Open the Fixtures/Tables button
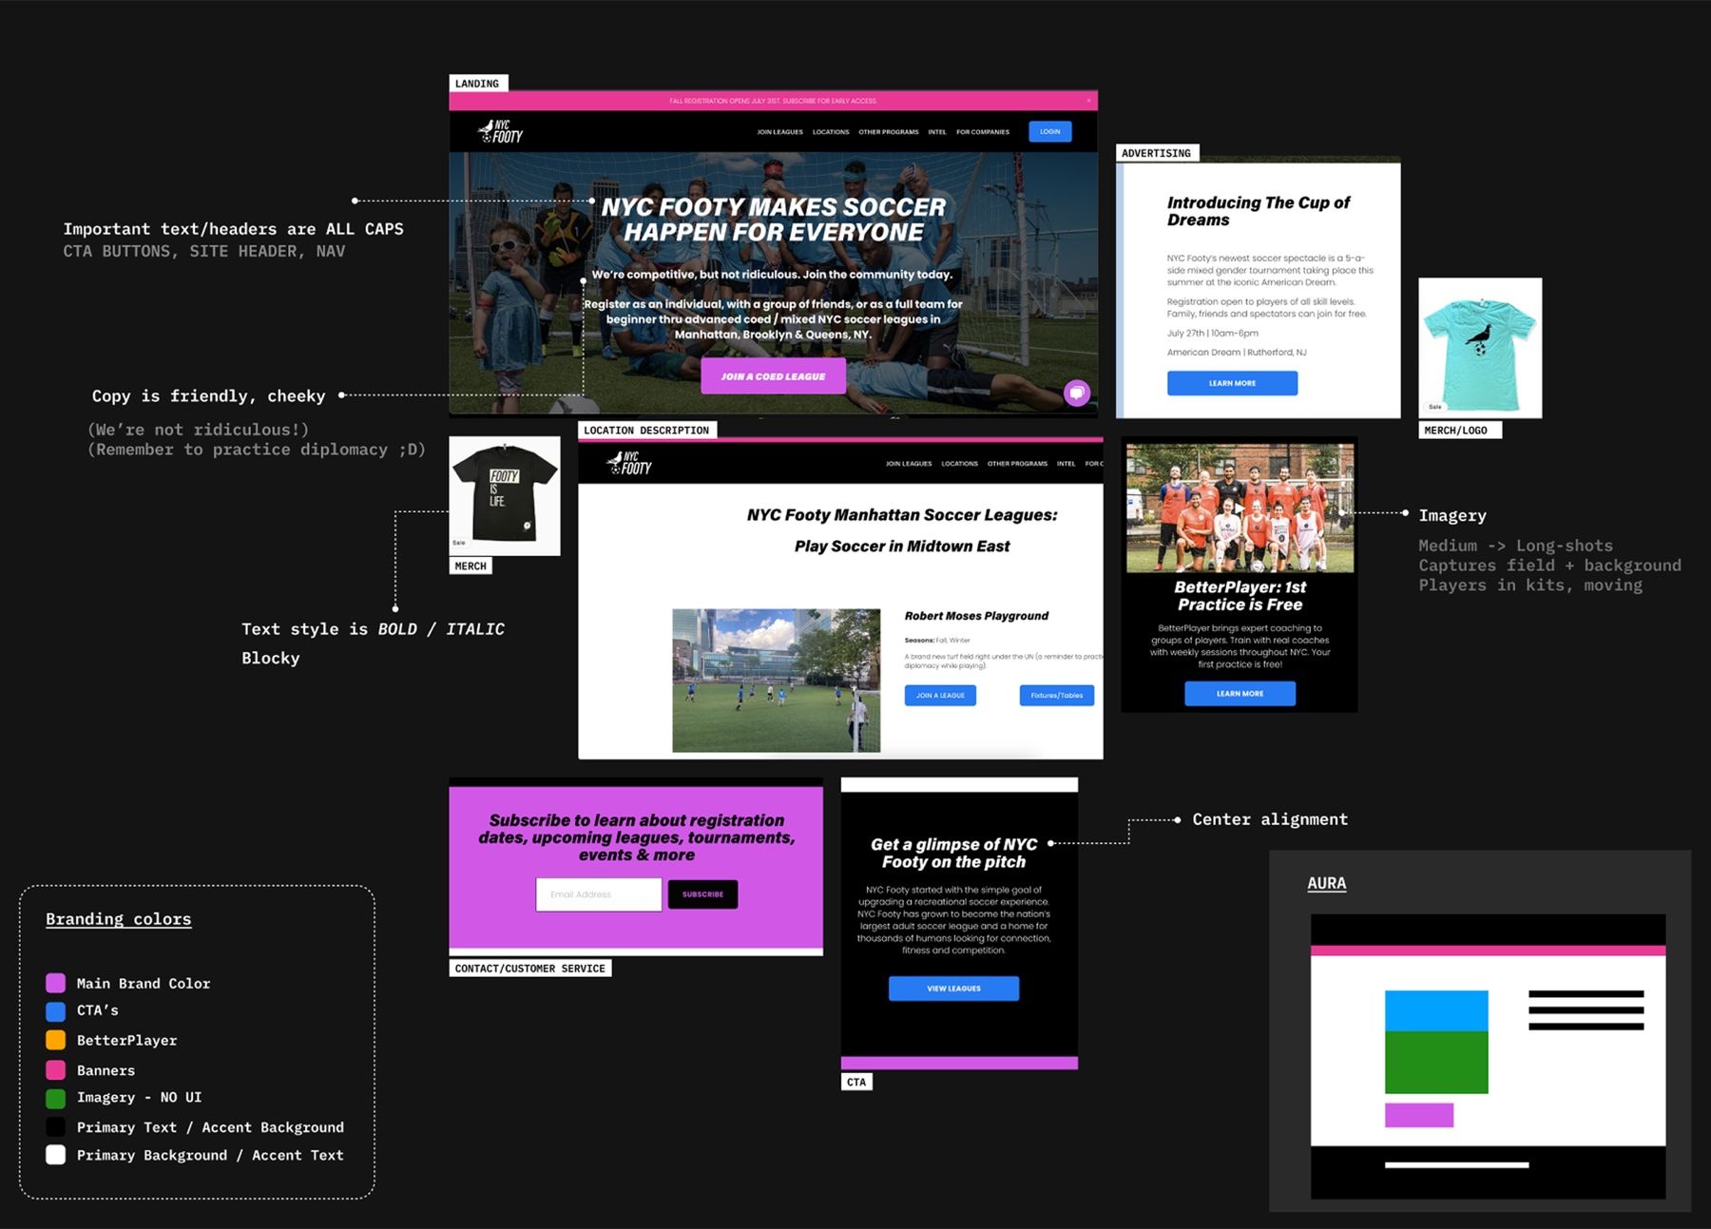 [1057, 696]
